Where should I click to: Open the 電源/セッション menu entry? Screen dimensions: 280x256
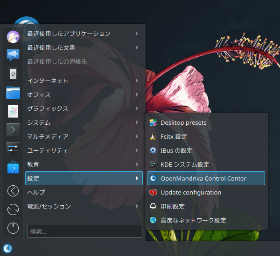coord(84,206)
